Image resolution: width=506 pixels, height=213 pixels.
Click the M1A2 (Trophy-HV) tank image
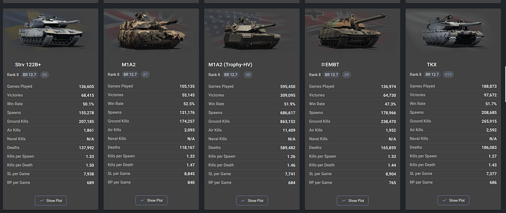click(x=252, y=32)
